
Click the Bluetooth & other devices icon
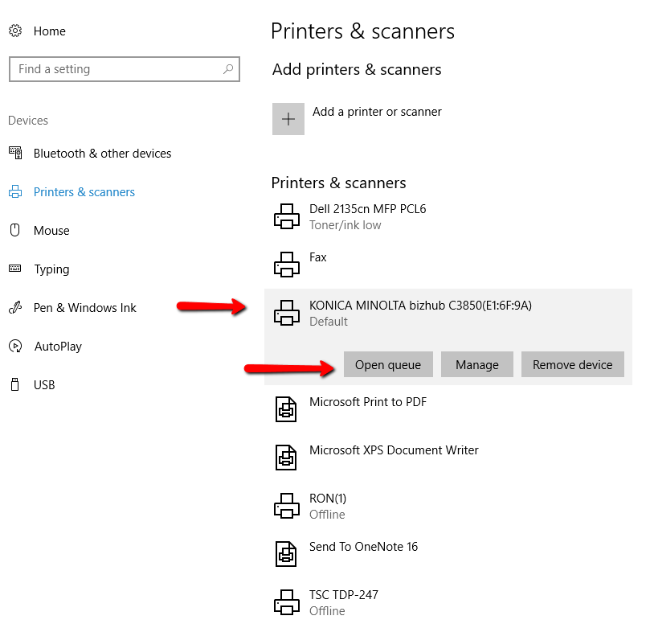[x=15, y=153]
